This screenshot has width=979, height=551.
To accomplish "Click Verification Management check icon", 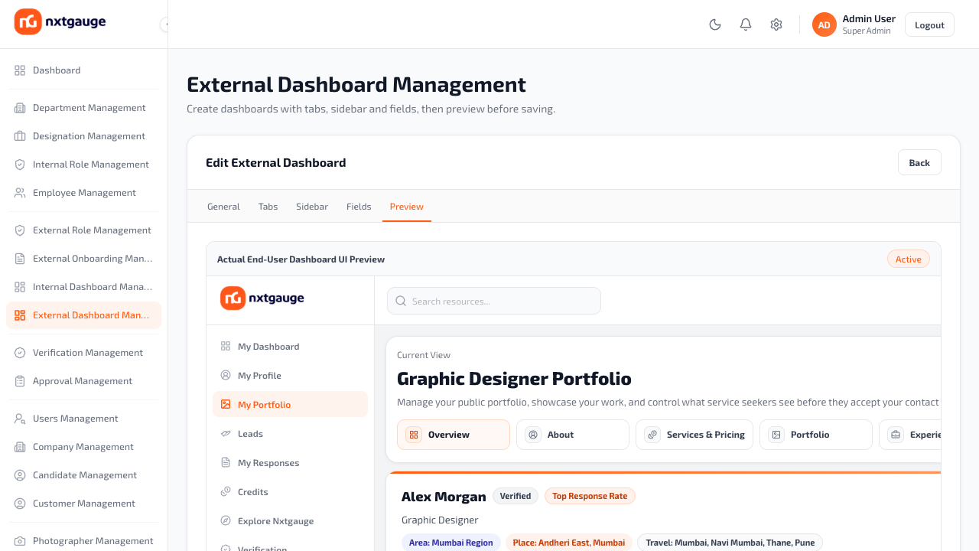I will coord(20,353).
